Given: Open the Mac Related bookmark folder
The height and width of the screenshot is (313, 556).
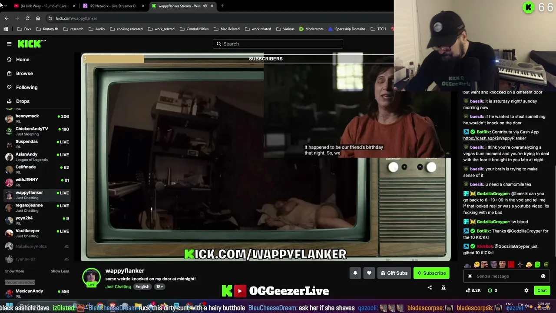Looking at the screenshot, I should pyautogui.click(x=226, y=29).
